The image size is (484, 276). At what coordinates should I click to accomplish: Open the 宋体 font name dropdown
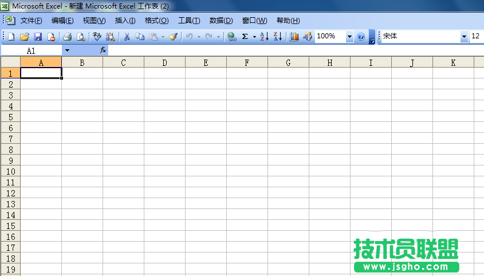(x=464, y=37)
